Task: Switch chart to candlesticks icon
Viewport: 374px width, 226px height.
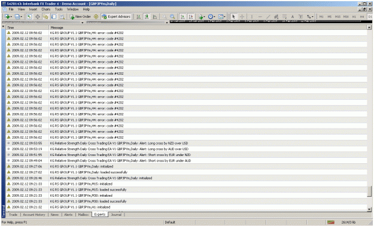Action: point(147,17)
